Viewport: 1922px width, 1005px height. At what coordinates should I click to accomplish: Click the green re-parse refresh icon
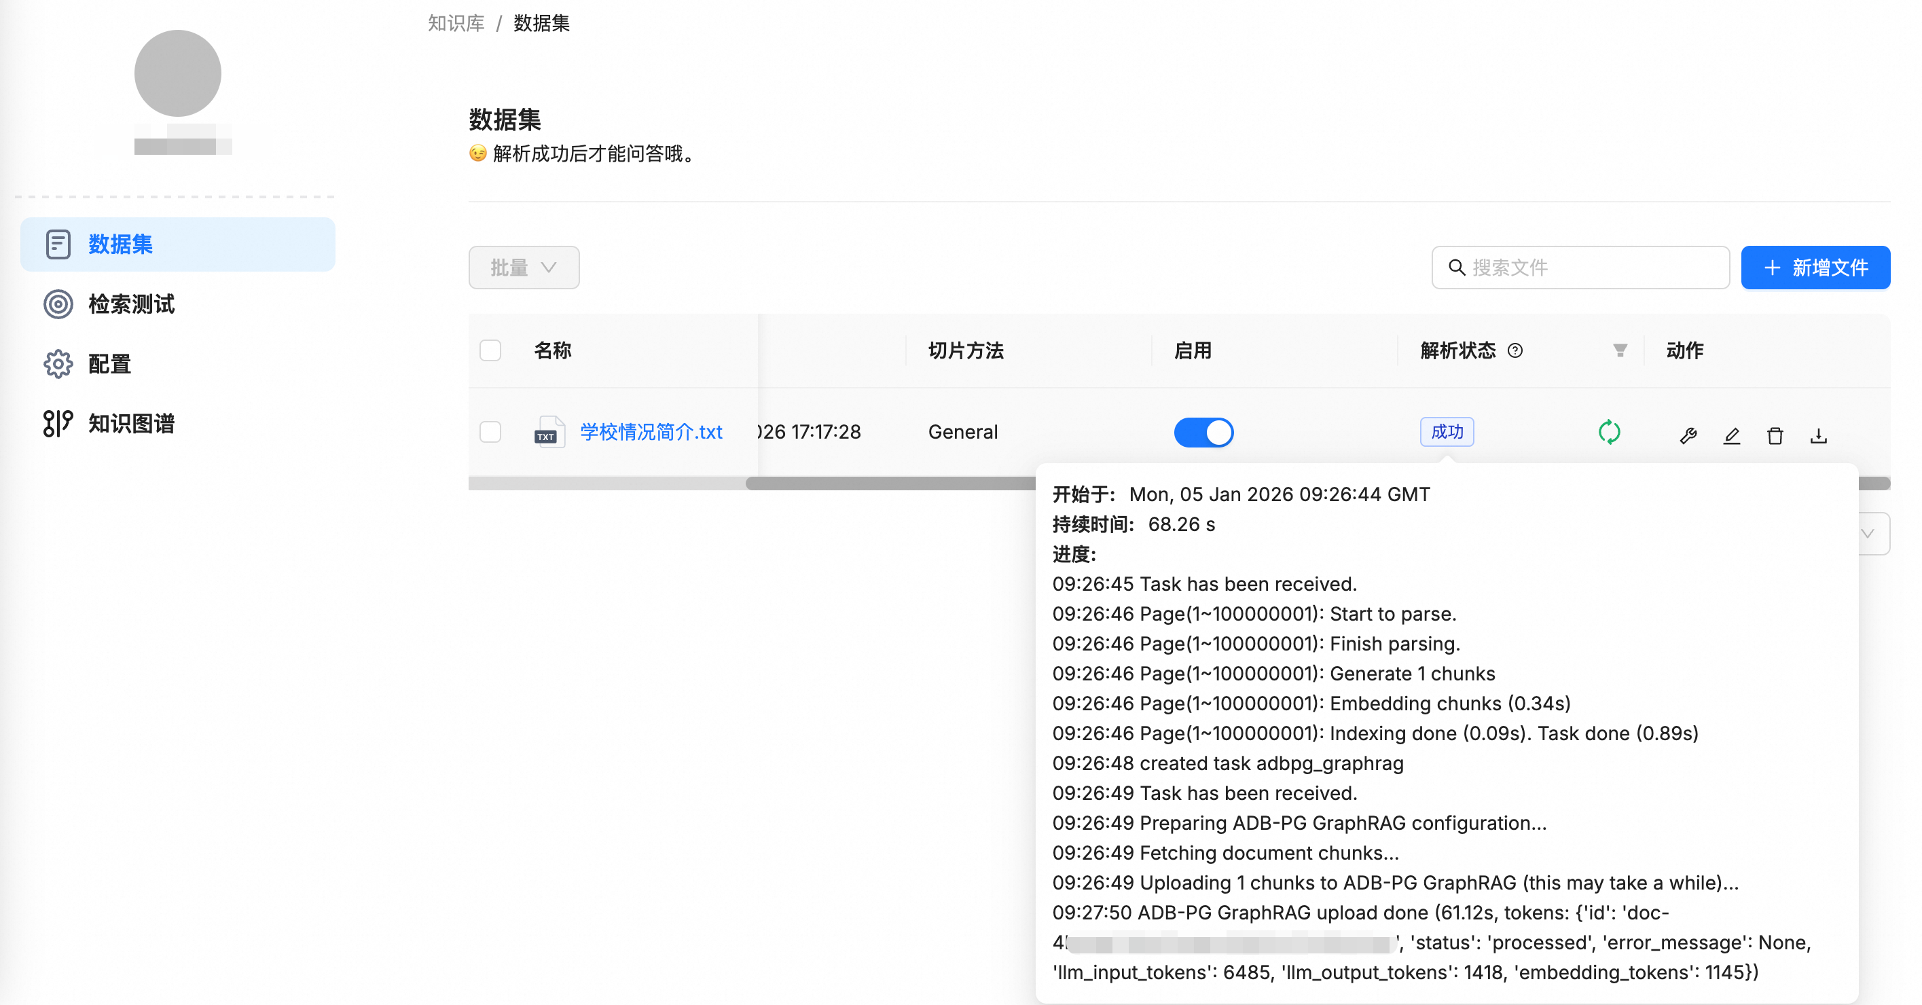tap(1609, 432)
